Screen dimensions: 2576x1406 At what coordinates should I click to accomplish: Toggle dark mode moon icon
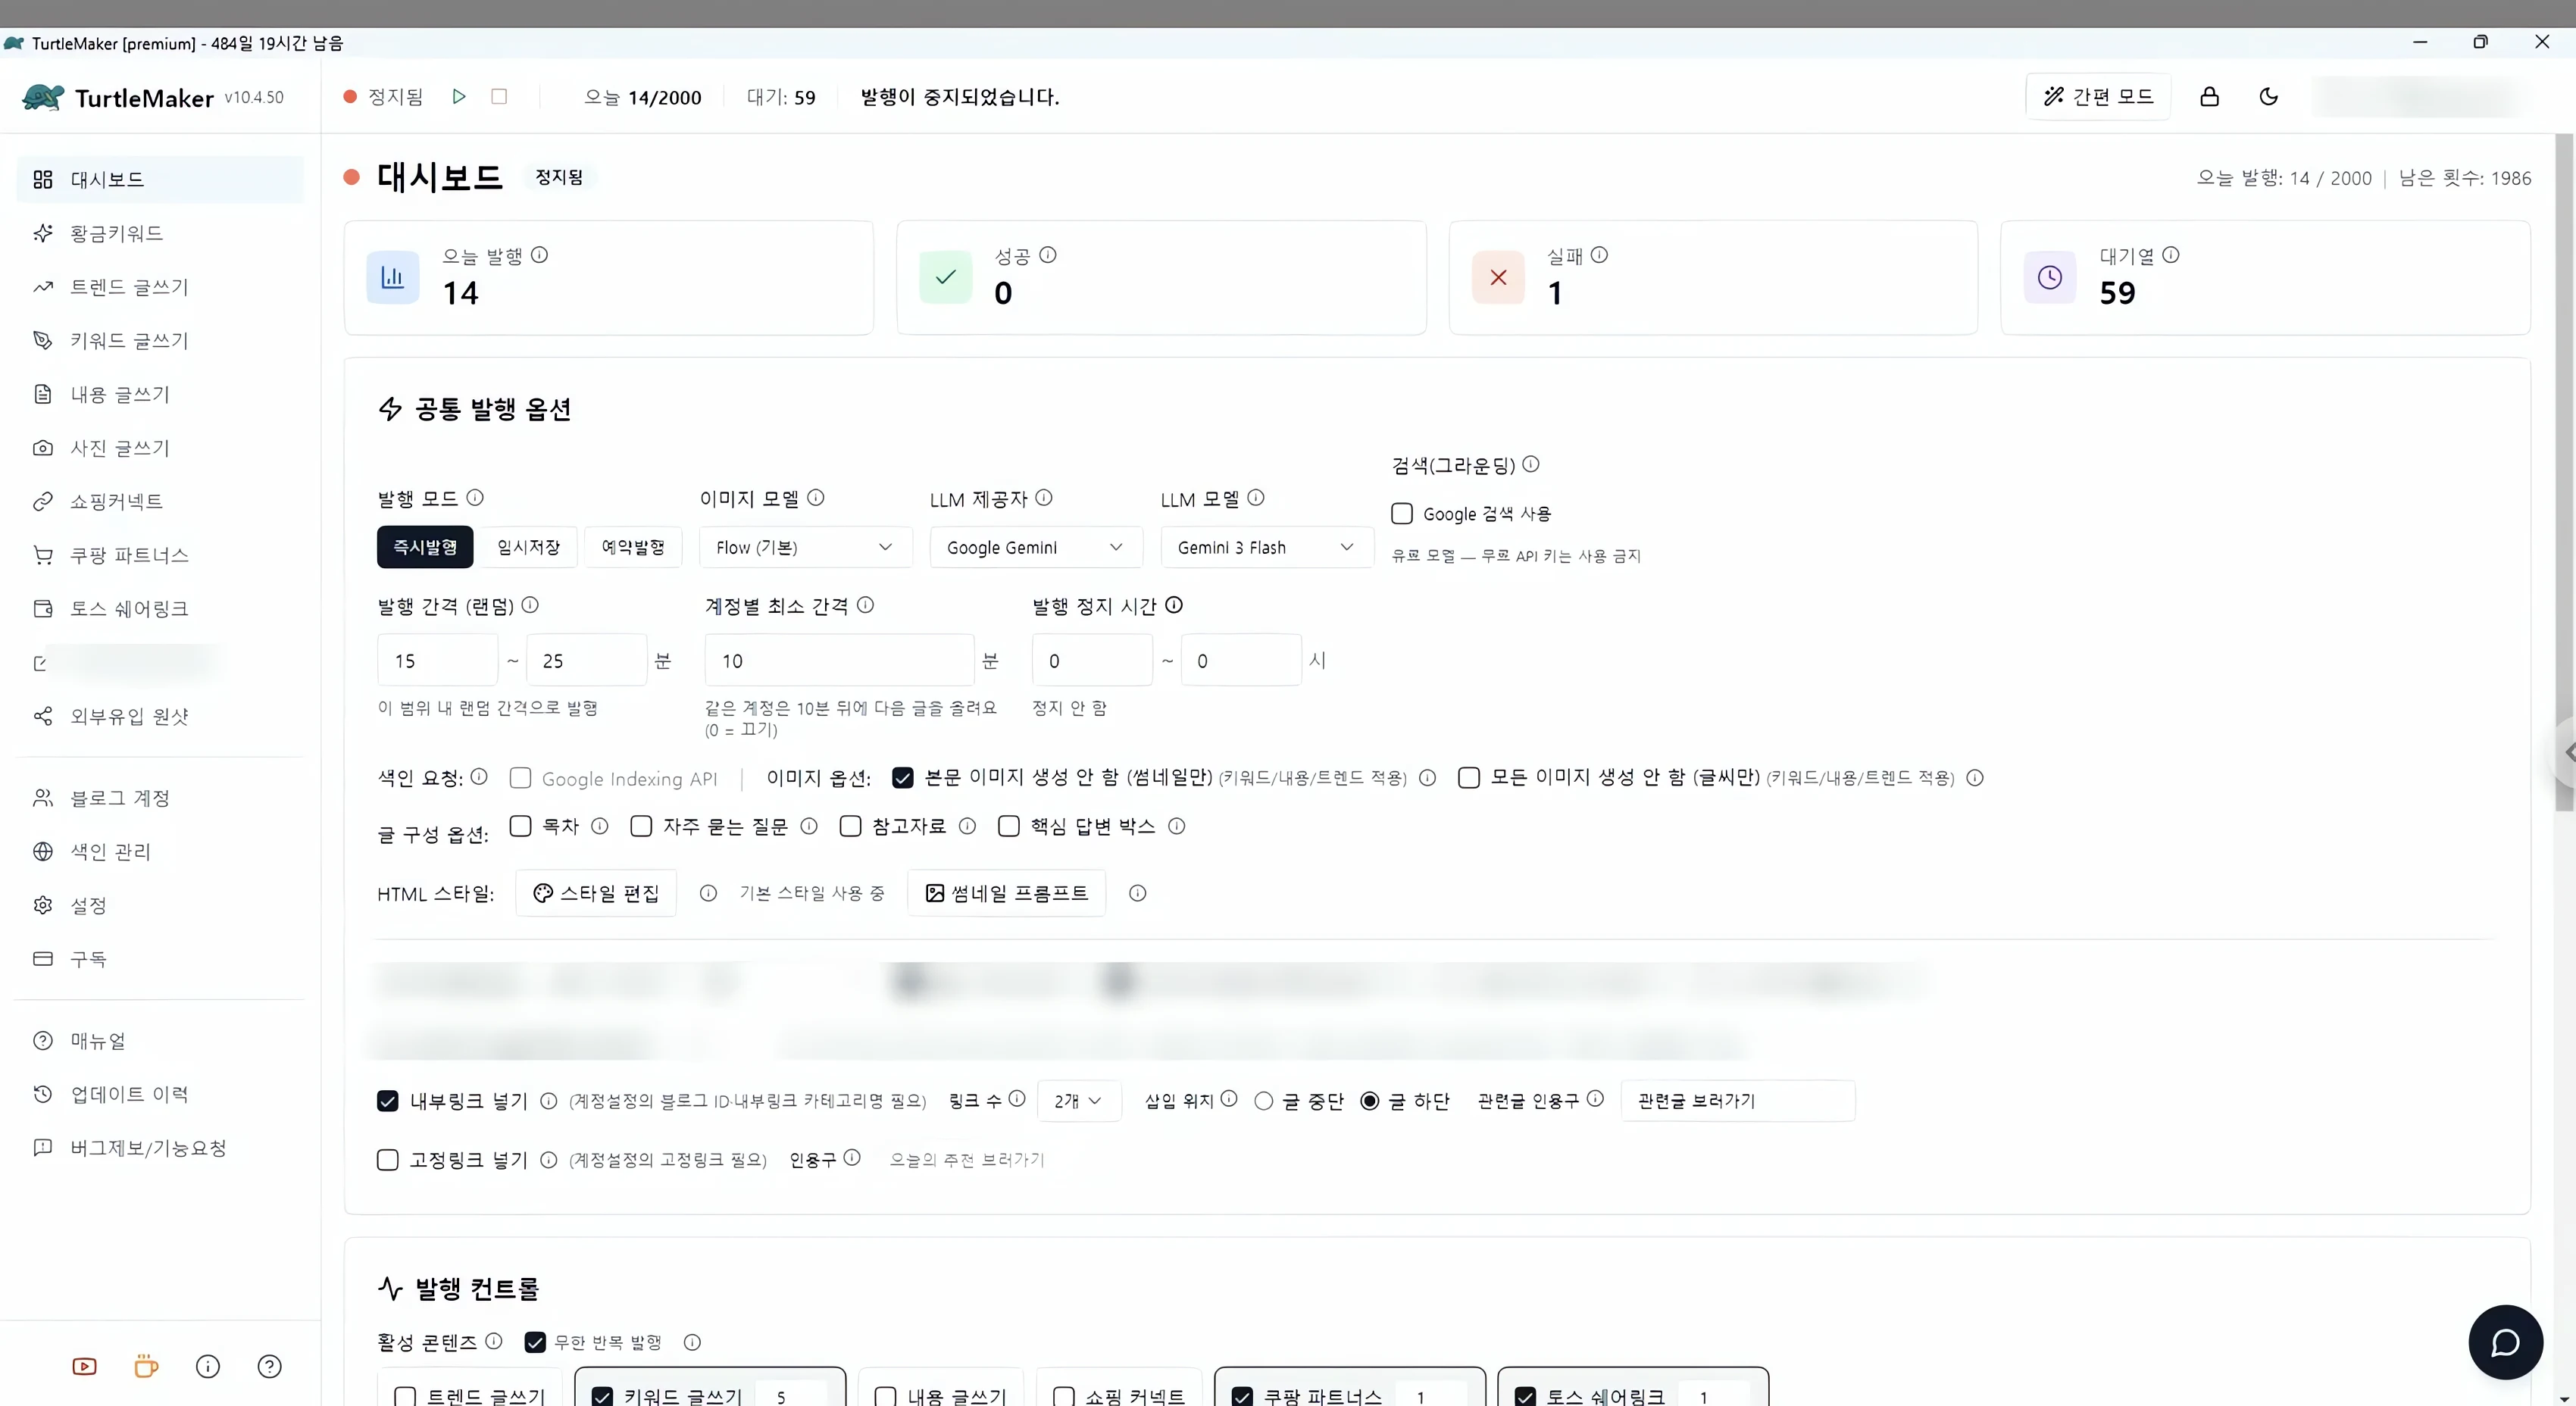coord(2268,96)
